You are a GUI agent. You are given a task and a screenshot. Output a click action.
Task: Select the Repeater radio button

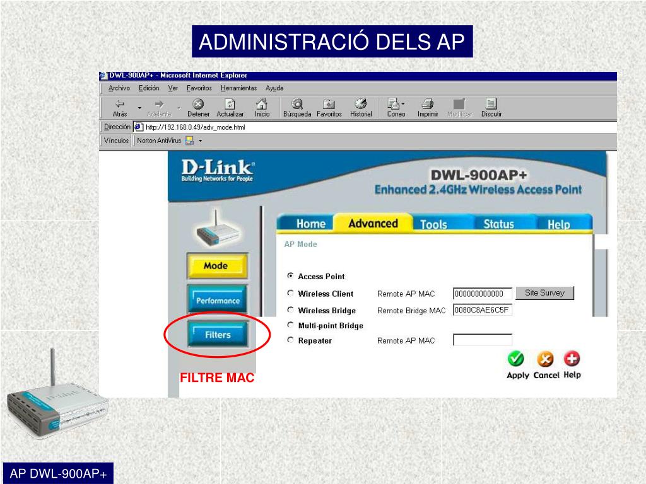[x=290, y=340]
